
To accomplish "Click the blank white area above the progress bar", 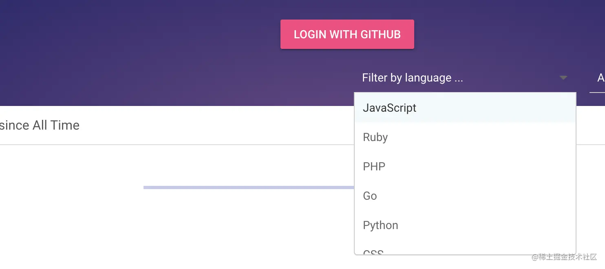I will click(204, 165).
